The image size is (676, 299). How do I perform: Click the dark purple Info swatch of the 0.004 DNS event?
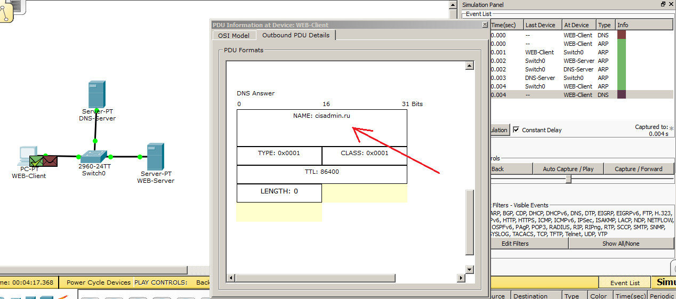pyautogui.click(x=621, y=95)
